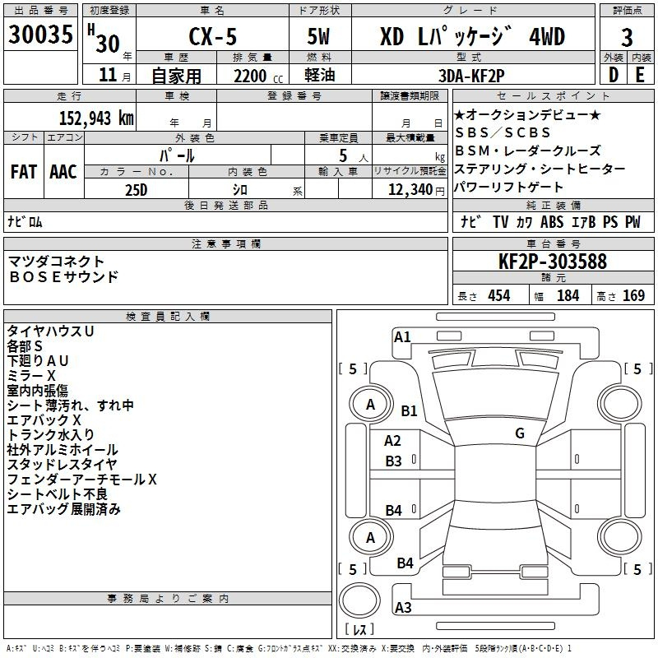Click the B3 mark on the front door
The image size is (658, 658).
pyautogui.click(x=394, y=461)
